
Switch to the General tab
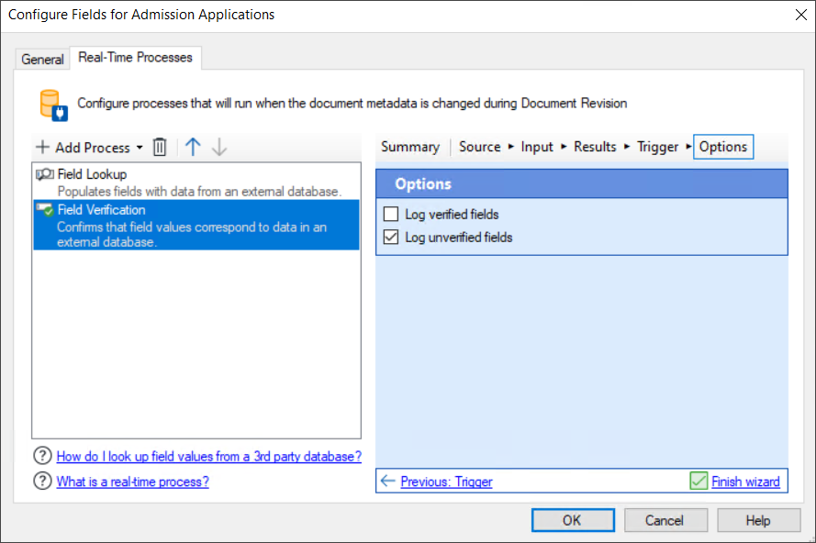[41, 58]
